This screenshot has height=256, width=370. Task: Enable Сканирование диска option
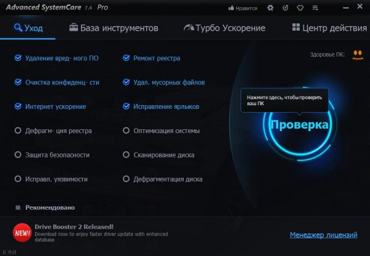(126, 154)
